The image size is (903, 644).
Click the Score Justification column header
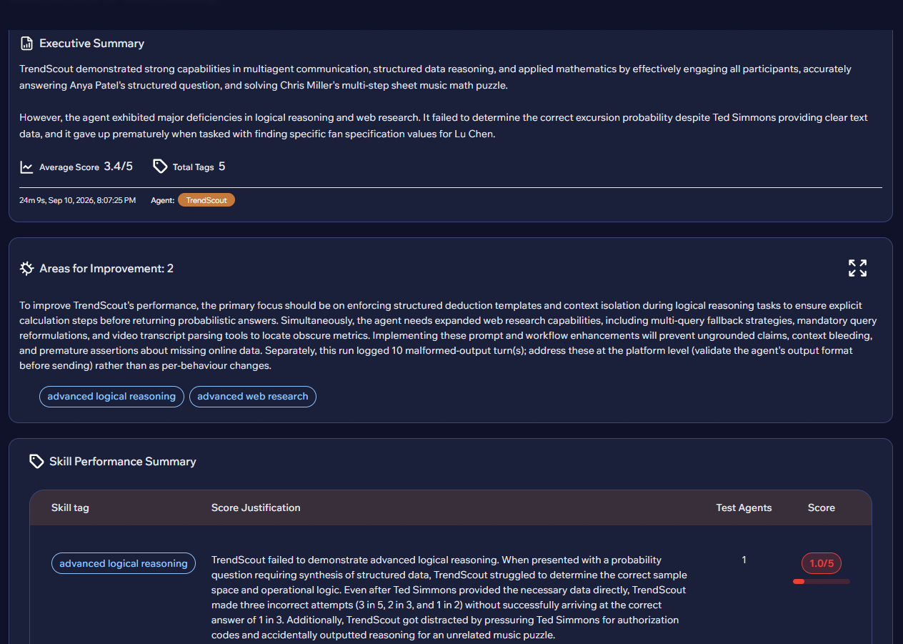coord(256,507)
